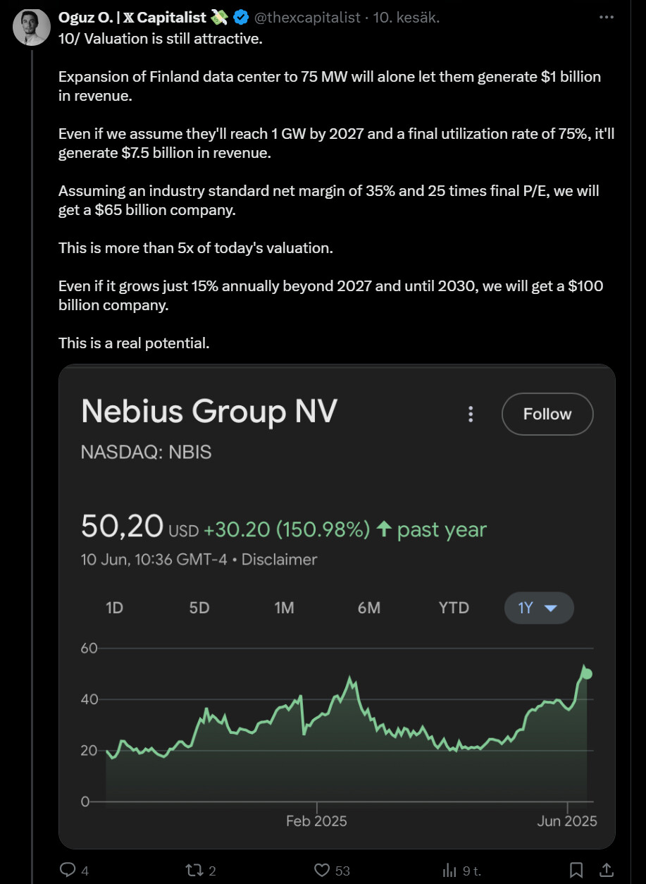
Task: Select the 5D chart range
Action: coord(199,608)
